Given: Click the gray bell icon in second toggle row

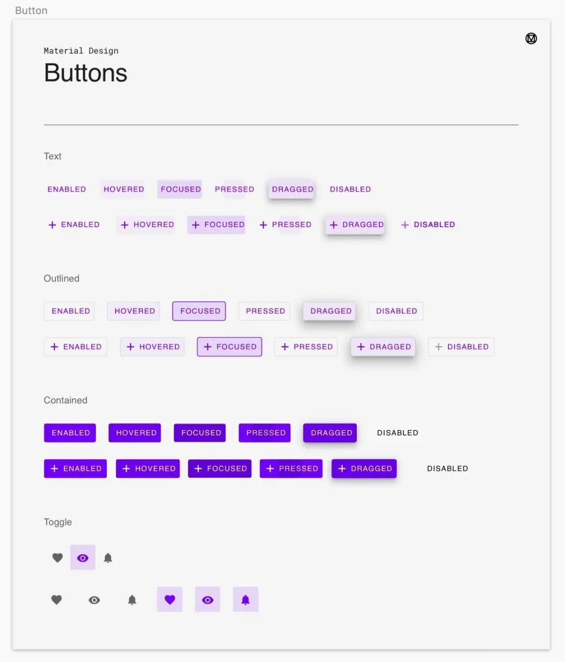Looking at the screenshot, I should point(132,600).
